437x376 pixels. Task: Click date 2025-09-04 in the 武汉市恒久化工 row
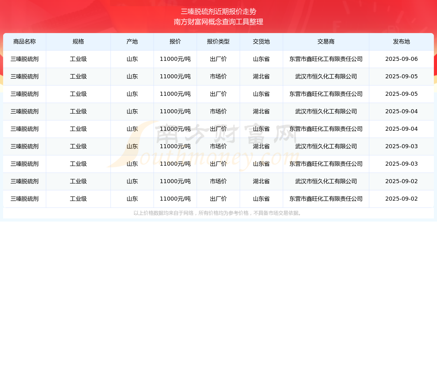coord(402,112)
